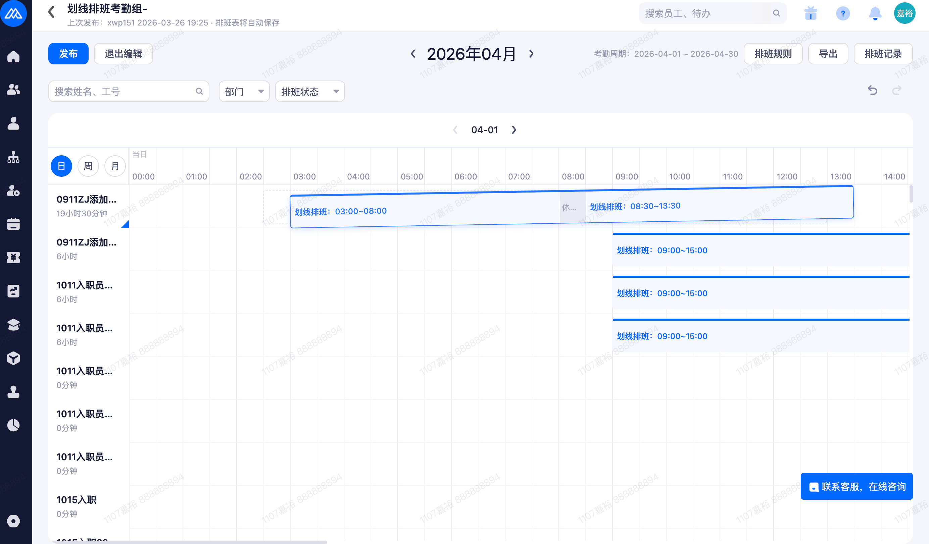Click the pie chart sidebar icon
929x544 pixels.
14,425
